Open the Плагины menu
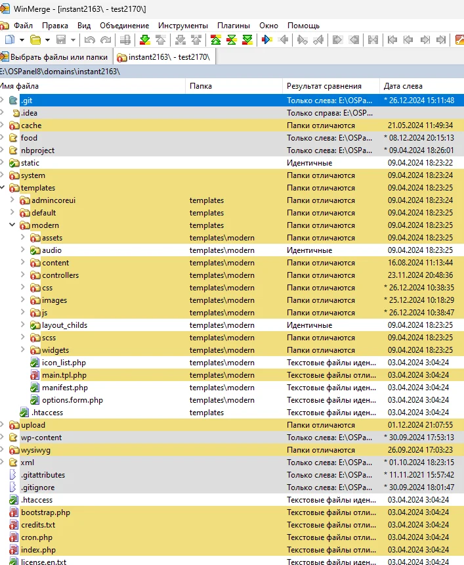Screen dimensions: 464x565 [233, 26]
